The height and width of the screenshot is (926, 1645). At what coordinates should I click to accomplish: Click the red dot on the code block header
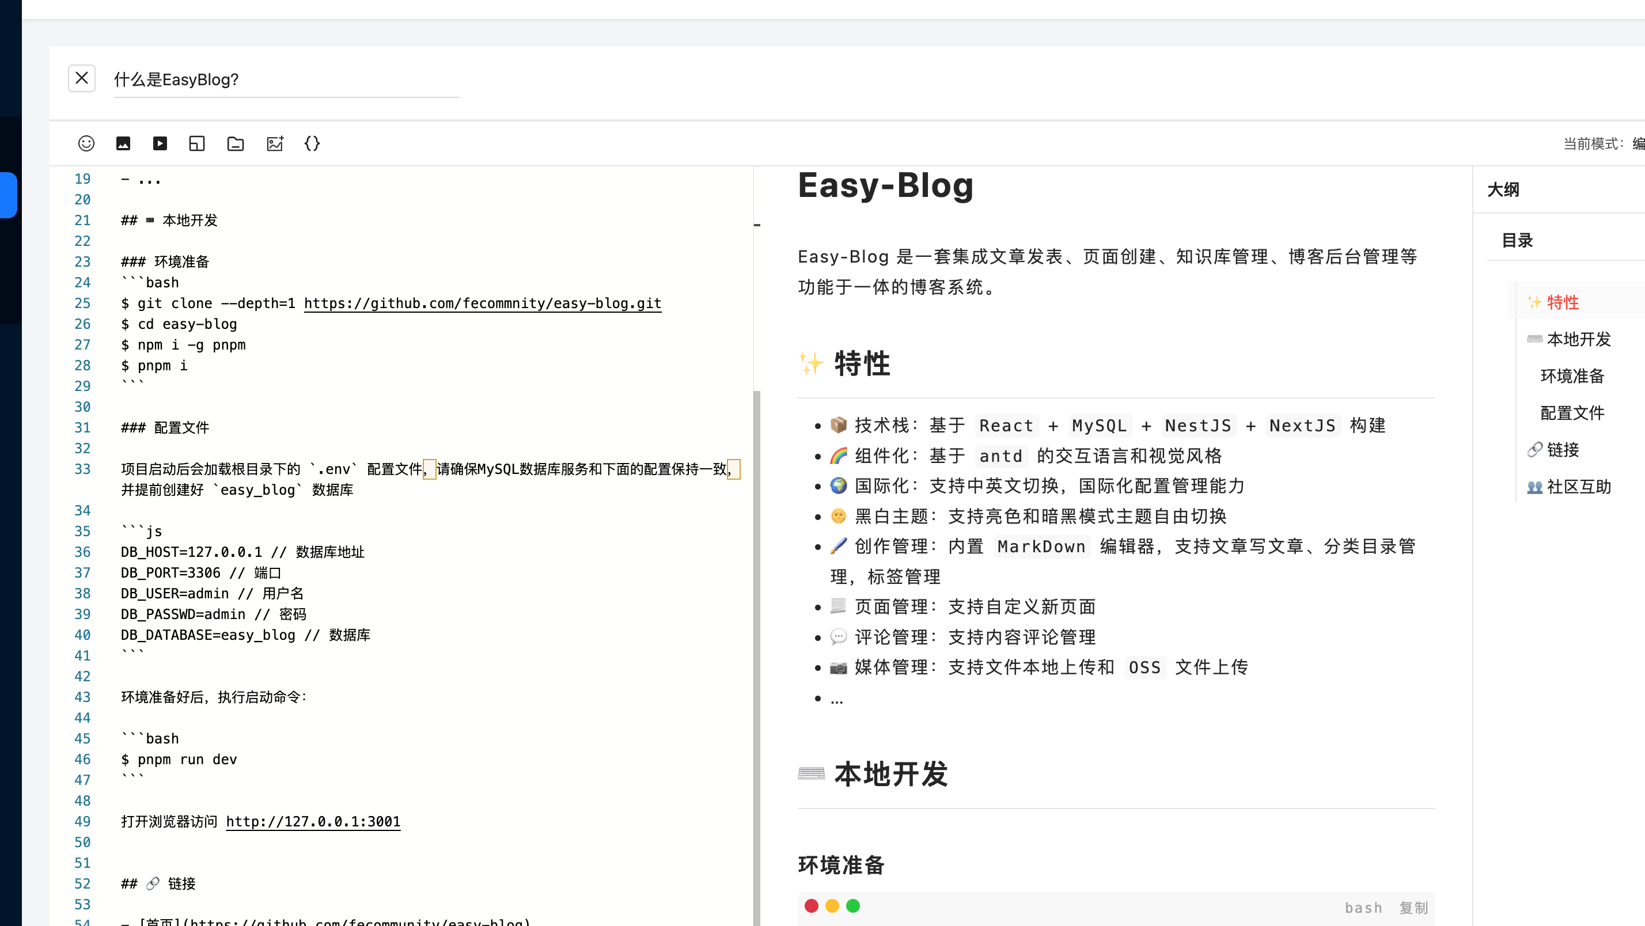pos(812,906)
